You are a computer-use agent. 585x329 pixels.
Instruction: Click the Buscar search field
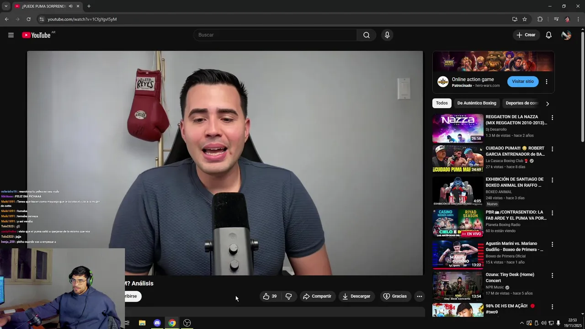[x=276, y=35]
